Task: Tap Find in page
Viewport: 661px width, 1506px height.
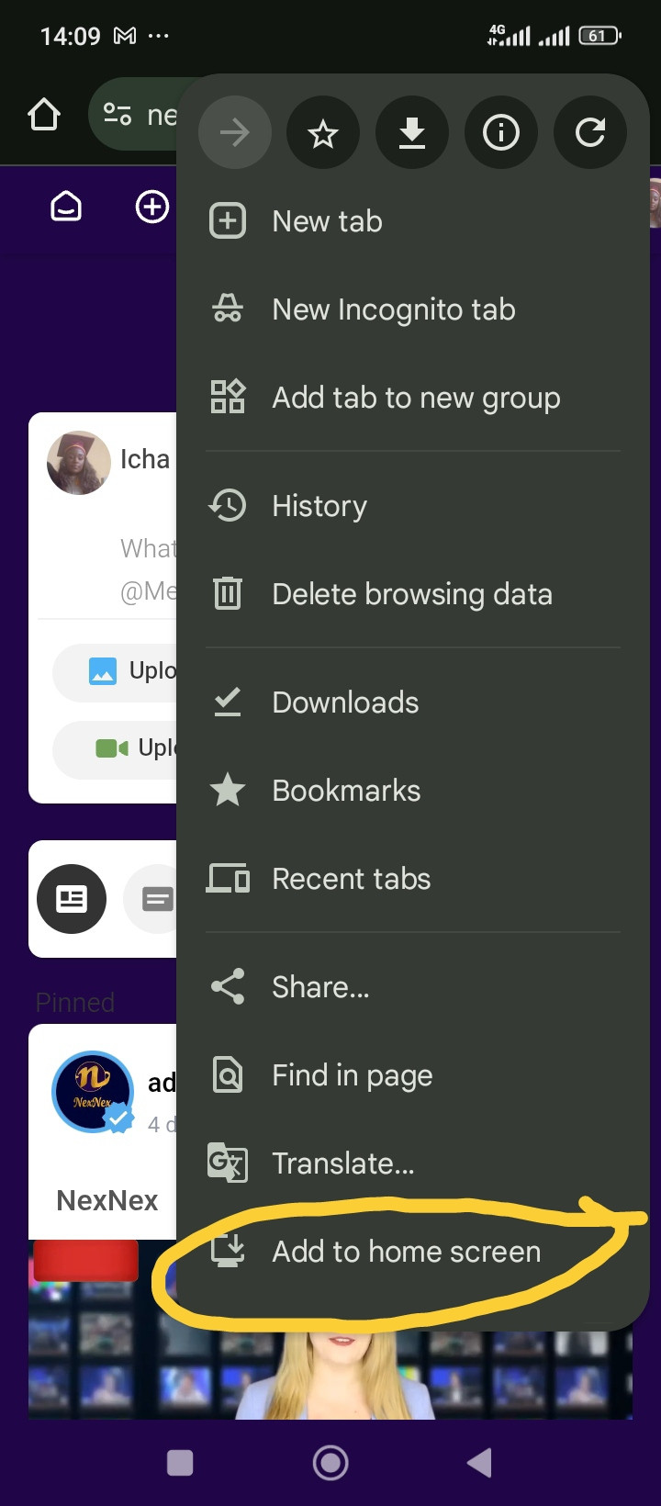Action: tap(352, 1075)
